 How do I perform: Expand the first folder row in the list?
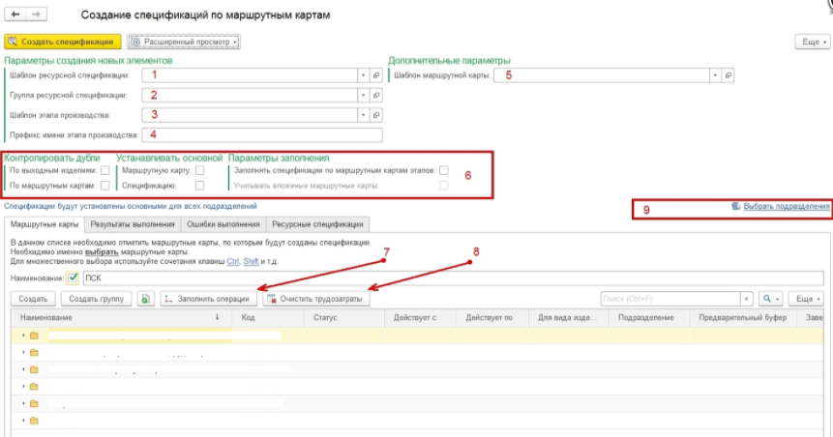coord(23,335)
